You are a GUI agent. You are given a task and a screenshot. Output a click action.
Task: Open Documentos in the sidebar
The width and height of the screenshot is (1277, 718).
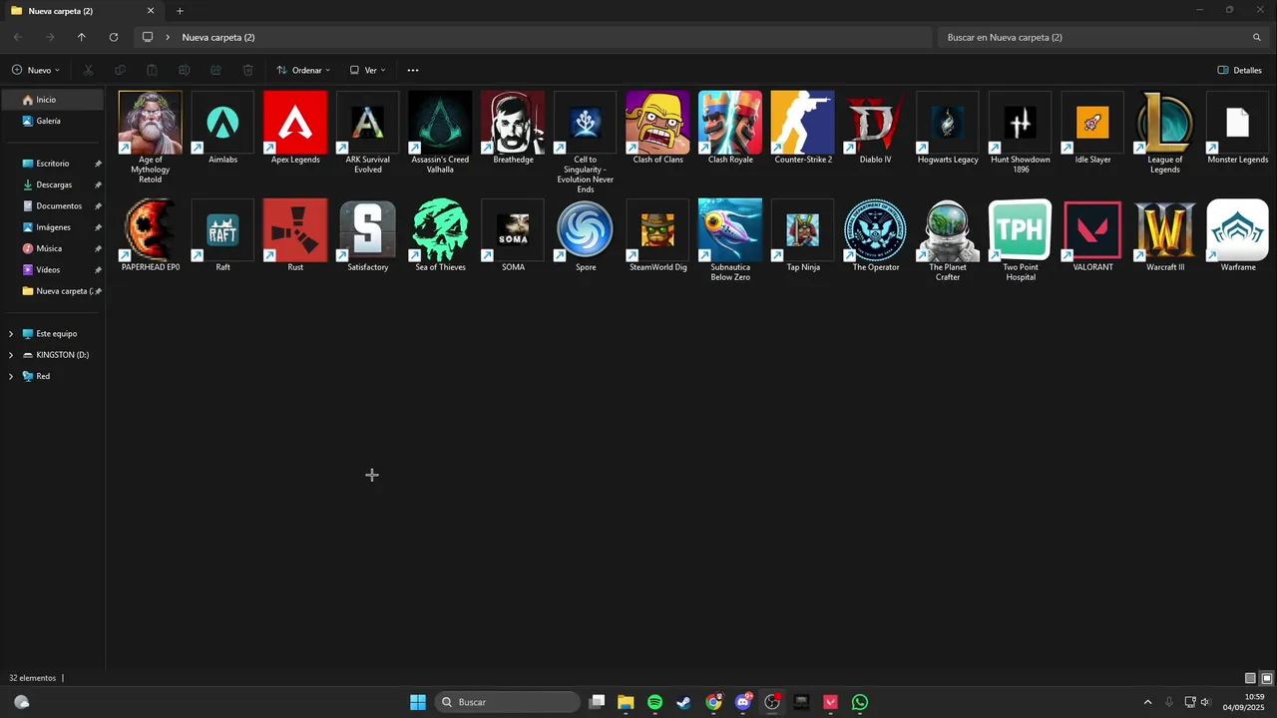click(52, 206)
